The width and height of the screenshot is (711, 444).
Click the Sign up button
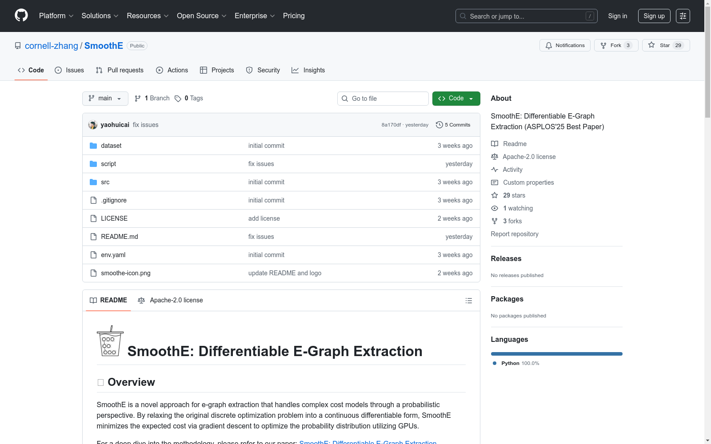(654, 16)
